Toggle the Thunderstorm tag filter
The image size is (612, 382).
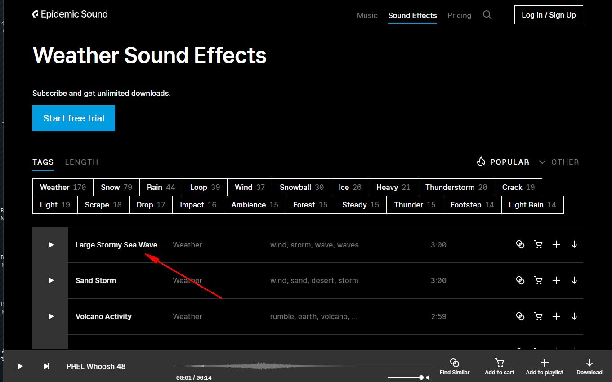(x=456, y=187)
